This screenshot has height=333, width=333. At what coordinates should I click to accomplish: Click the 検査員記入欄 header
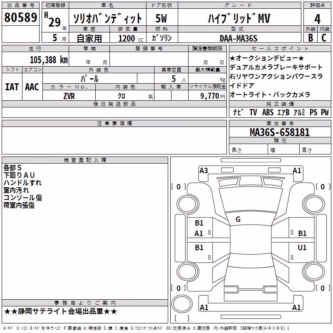(x=85, y=160)
